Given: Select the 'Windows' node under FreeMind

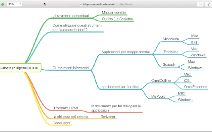Looking at the screenshot, I should click(198, 55).
